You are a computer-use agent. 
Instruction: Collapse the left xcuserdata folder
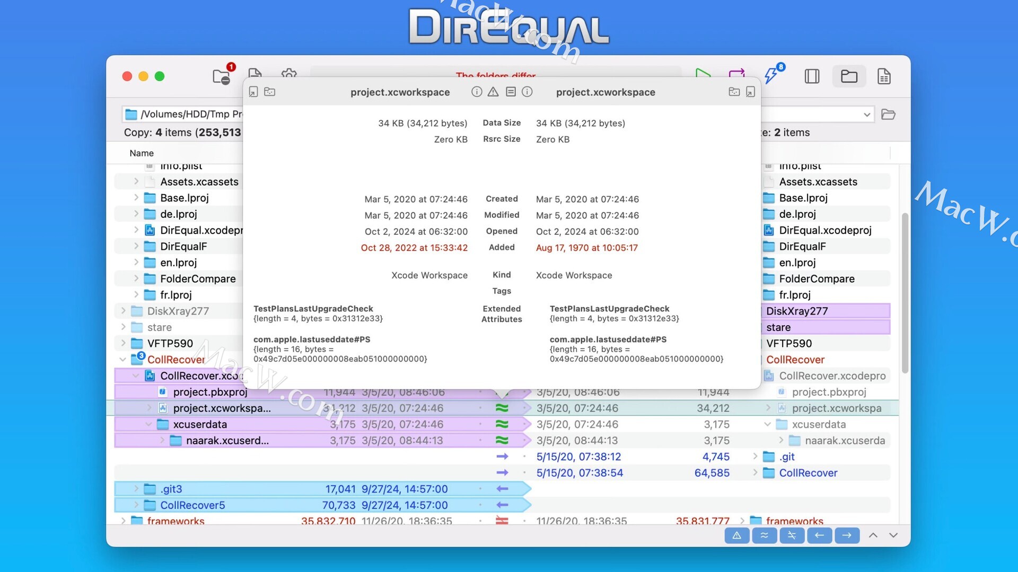pyautogui.click(x=149, y=424)
